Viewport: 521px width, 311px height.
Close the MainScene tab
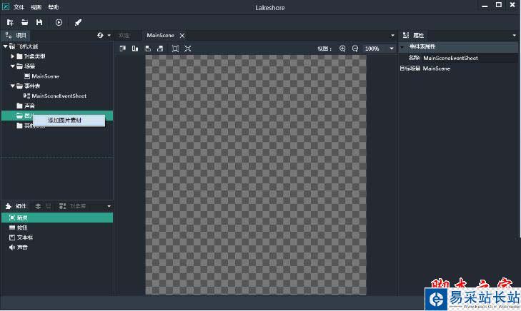point(182,36)
